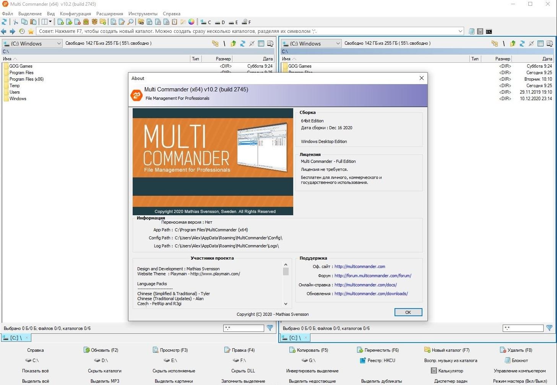Viewport: 557px width, 385px height.
Task: Toggle the Скрыть исполняемые button
Action: (174, 371)
